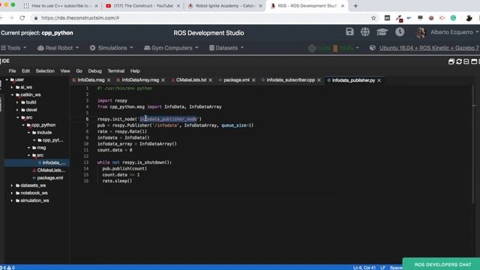Open the View menu
480x270 pixels.
pyautogui.click(x=65, y=71)
